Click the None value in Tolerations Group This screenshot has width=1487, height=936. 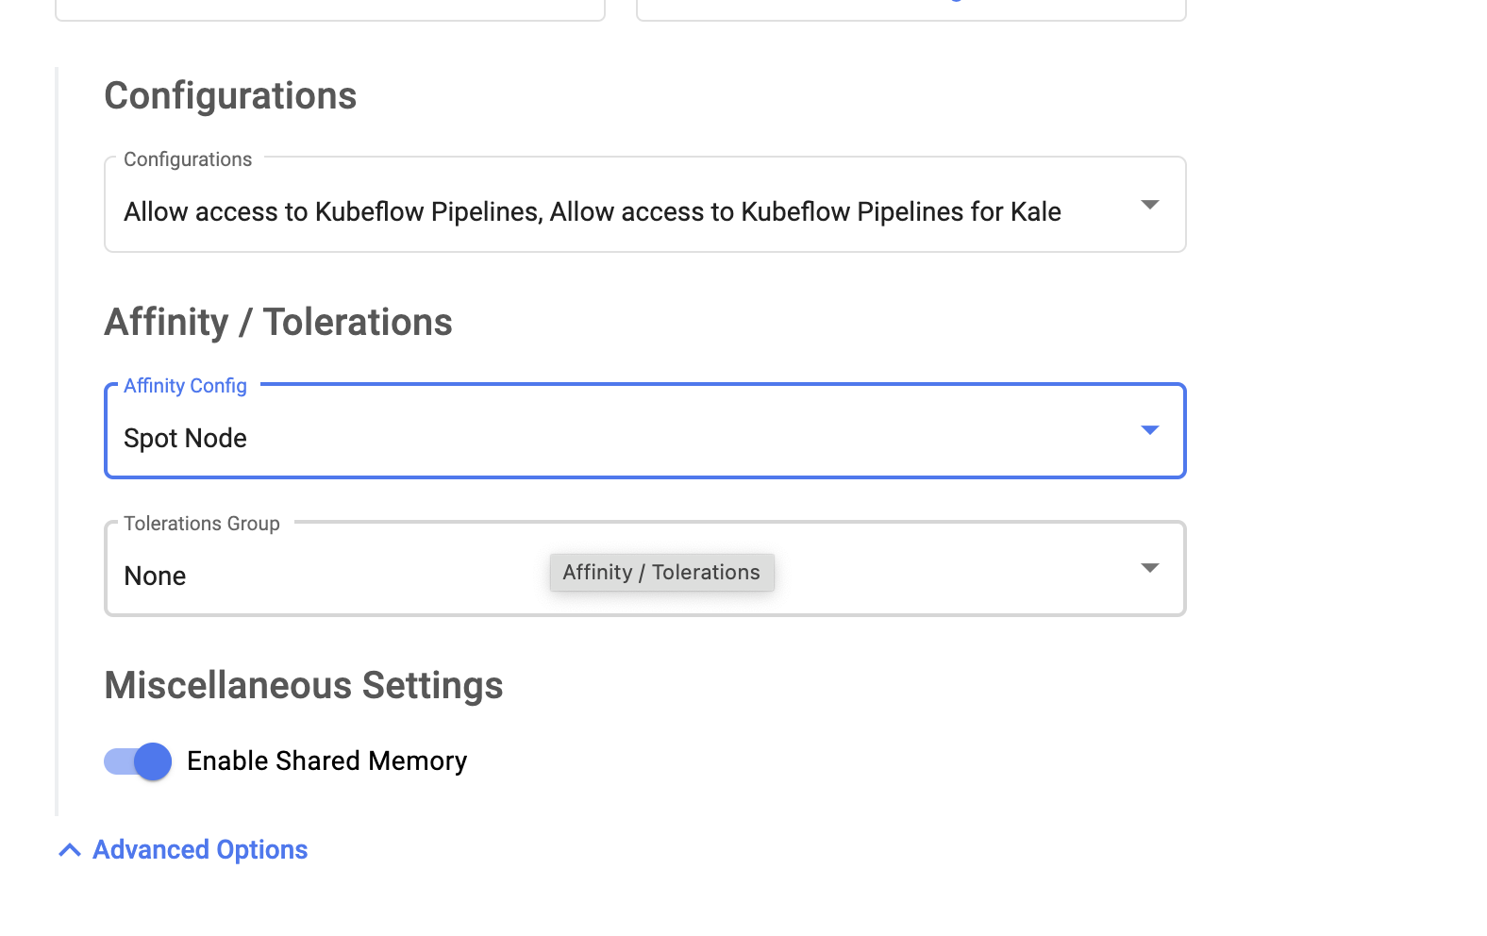156,577
